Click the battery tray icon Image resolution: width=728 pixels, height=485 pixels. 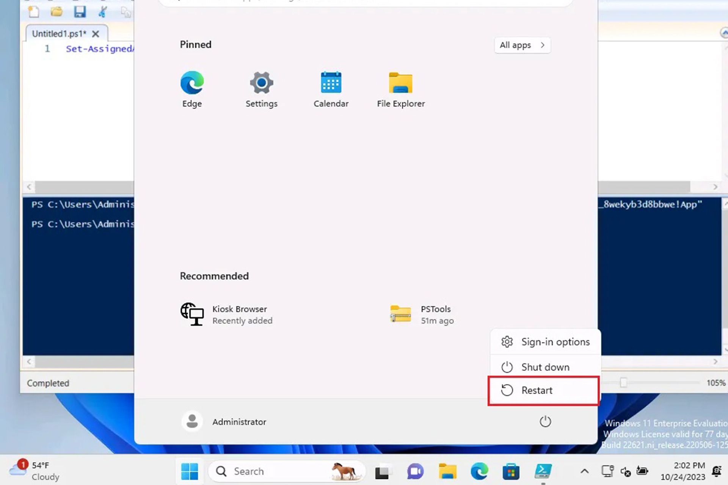coord(642,471)
